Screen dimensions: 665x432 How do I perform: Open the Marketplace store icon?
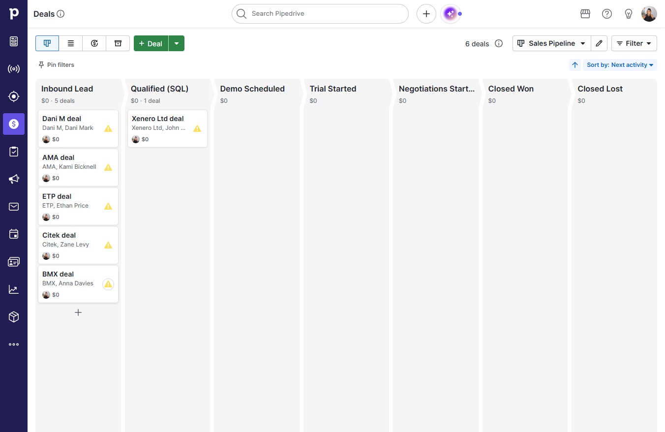[x=585, y=14]
